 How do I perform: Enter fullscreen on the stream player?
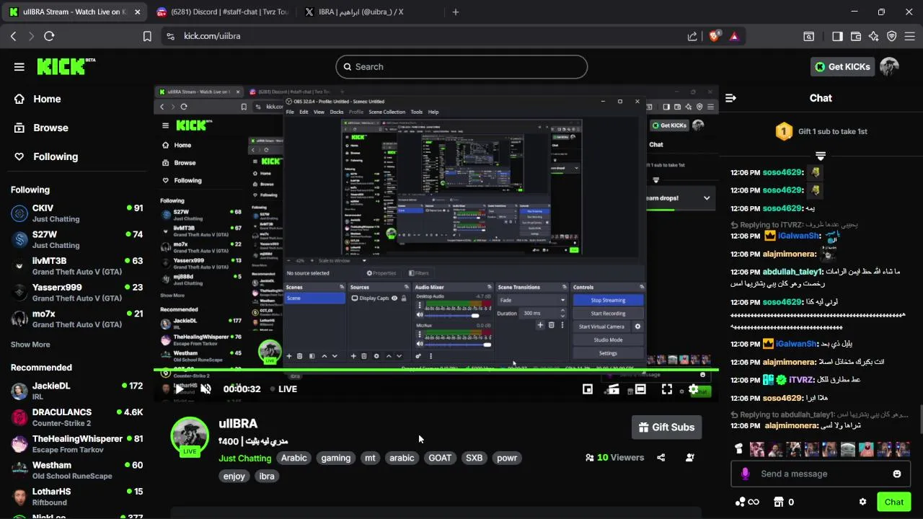(x=667, y=389)
